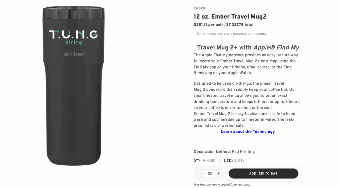
Task: Click Shipping and Basic Decoration Included text
Action: (235, 34)
